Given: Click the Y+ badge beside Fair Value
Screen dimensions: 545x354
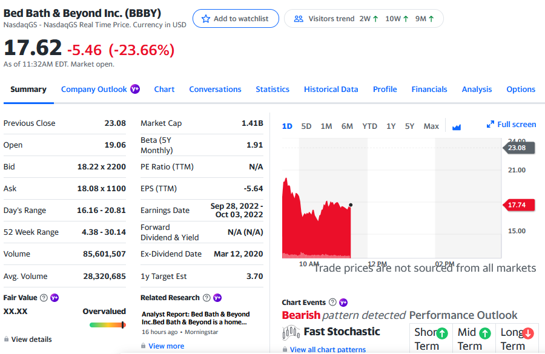Looking at the screenshot, I should (x=54, y=298).
